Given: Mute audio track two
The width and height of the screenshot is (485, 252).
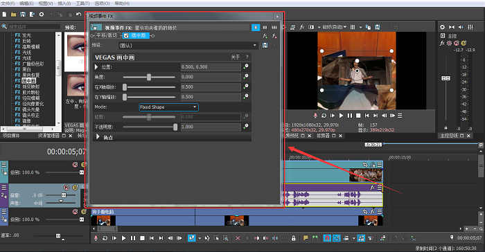Looking at the screenshot, I should click(x=67, y=188).
